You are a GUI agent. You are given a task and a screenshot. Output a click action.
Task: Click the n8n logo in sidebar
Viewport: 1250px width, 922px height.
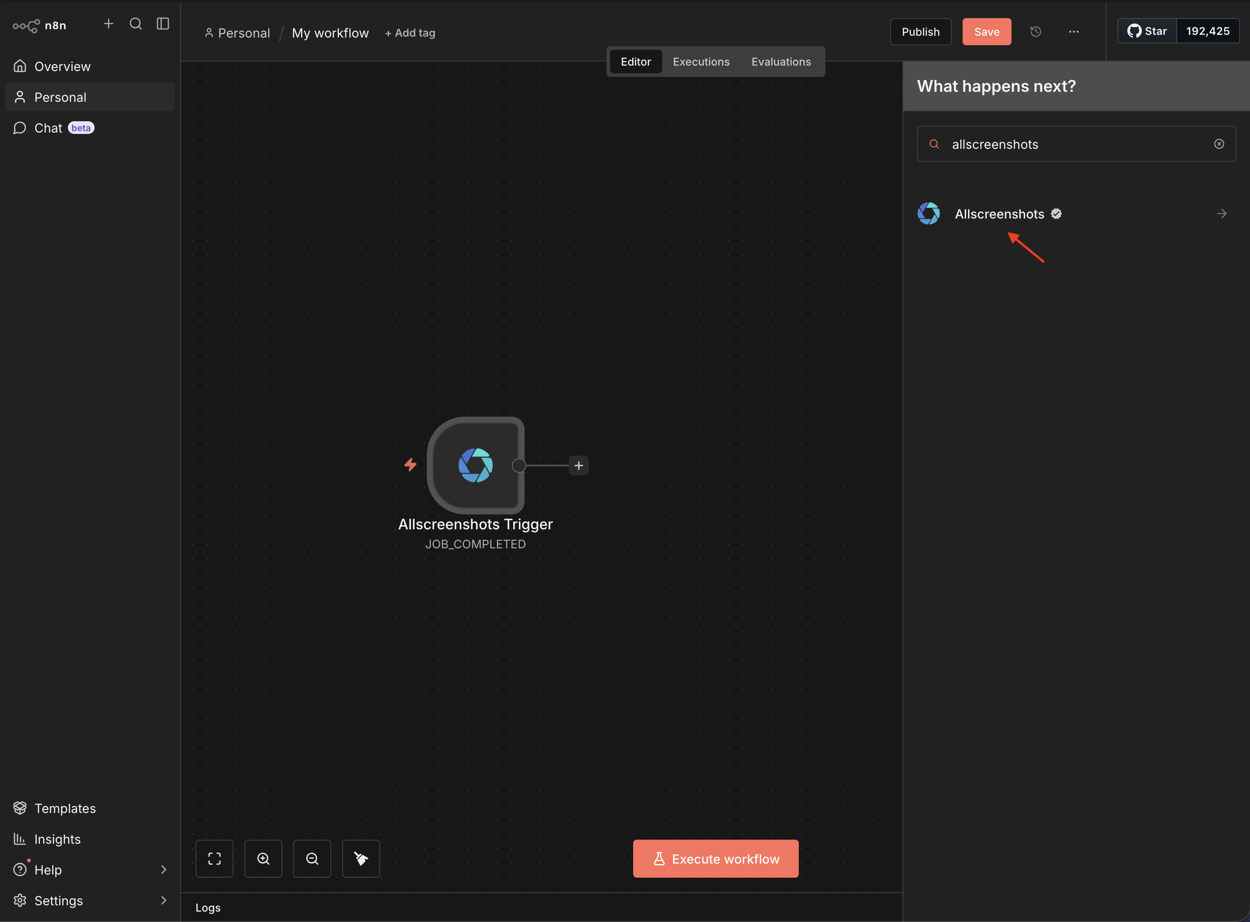39,26
